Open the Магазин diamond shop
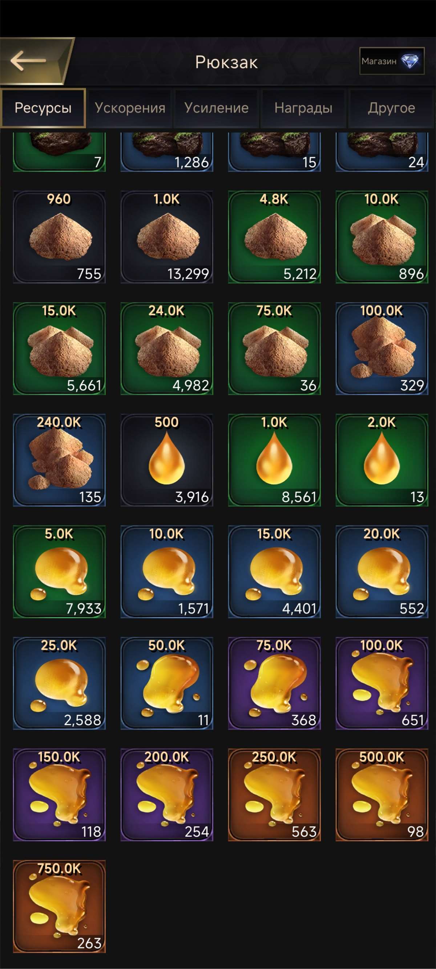The height and width of the screenshot is (969, 436). click(x=392, y=61)
